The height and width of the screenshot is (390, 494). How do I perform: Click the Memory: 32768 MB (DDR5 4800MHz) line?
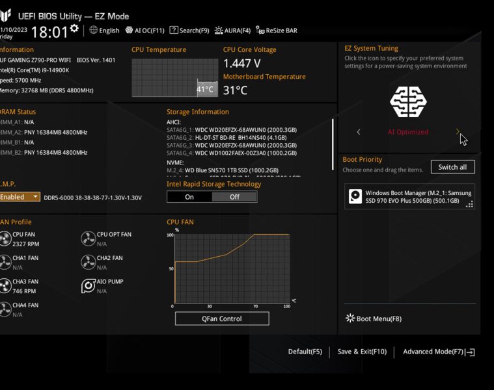[47, 90]
